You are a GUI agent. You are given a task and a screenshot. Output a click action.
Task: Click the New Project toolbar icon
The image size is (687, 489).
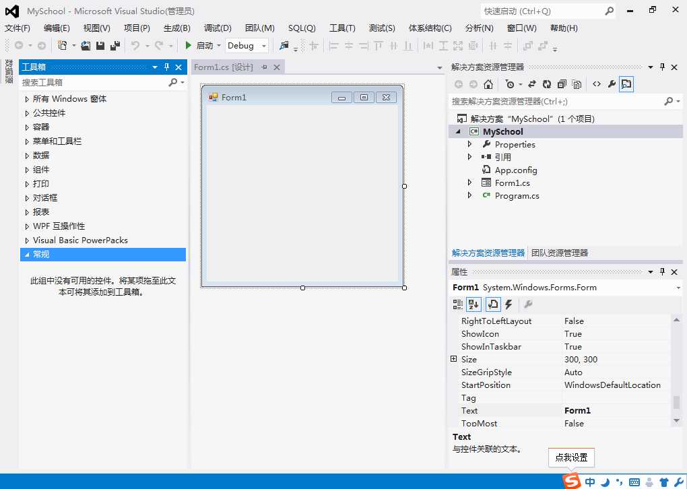pyautogui.click(x=63, y=46)
